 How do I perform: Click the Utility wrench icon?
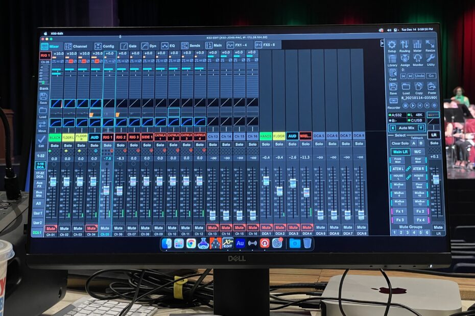pos(431,59)
